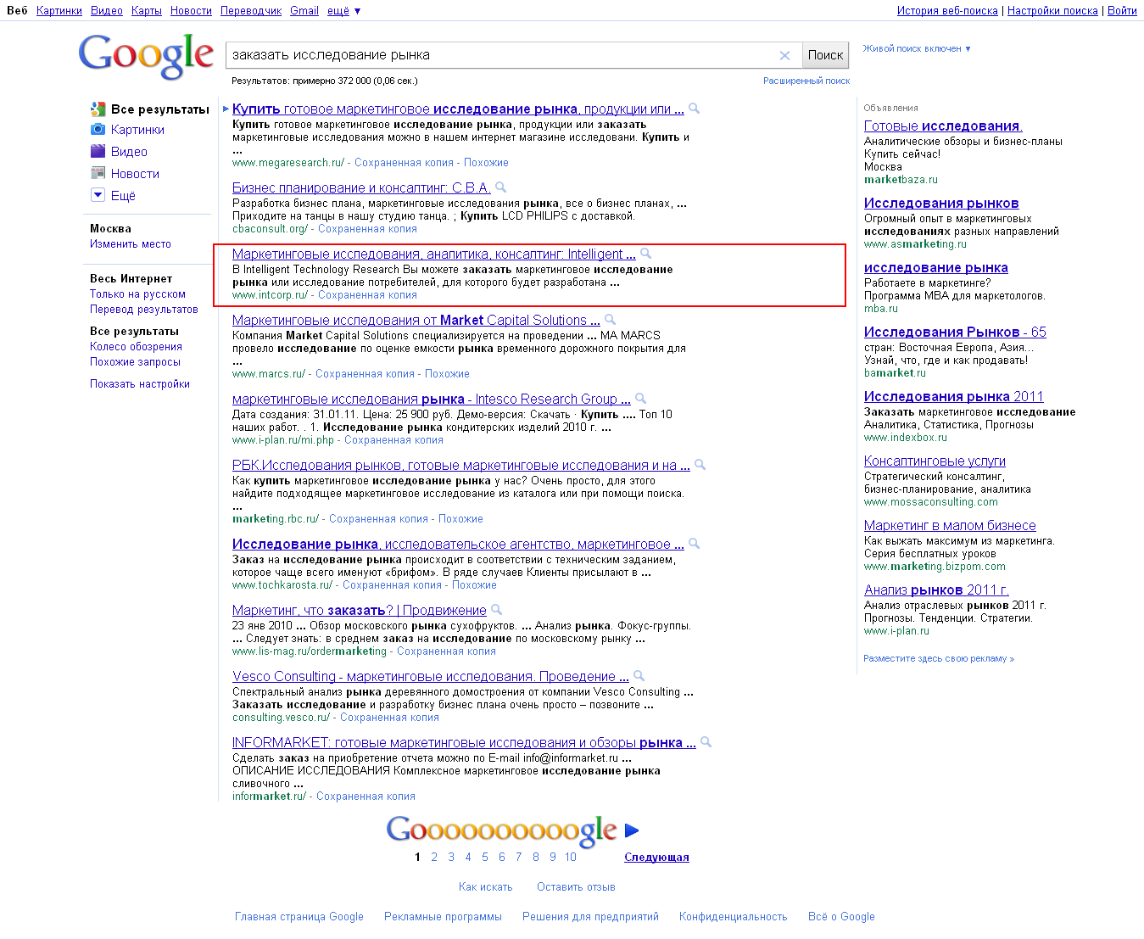Image resolution: width=1144 pixels, height=939 pixels.
Task: Click Оставить отзыв feedback link
Action: 576,887
